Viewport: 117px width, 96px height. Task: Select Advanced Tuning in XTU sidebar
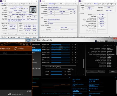37,50
